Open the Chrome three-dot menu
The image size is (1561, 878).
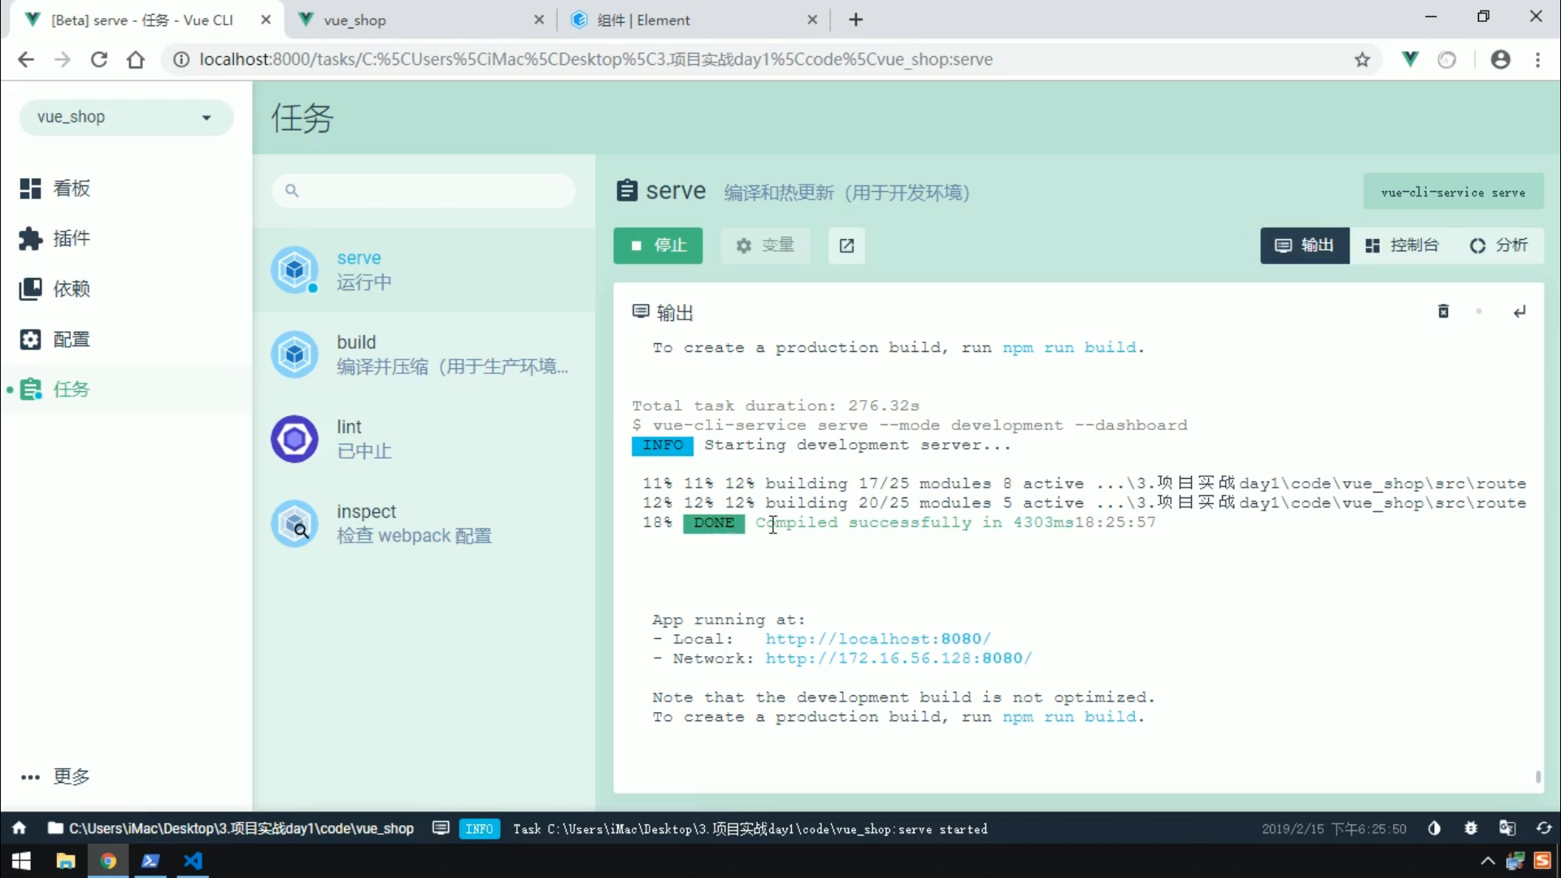point(1537,59)
